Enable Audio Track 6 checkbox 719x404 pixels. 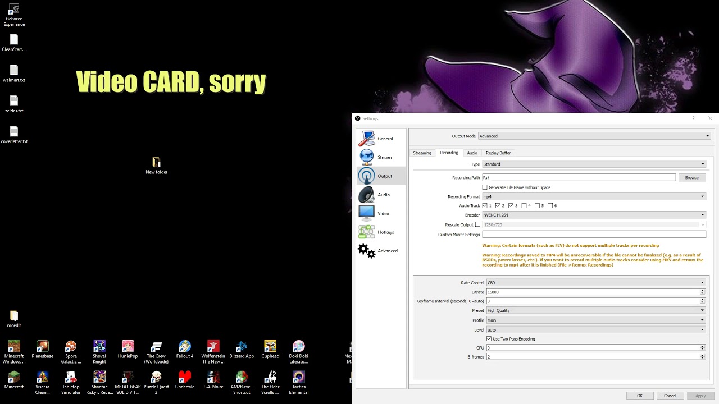tap(550, 206)
